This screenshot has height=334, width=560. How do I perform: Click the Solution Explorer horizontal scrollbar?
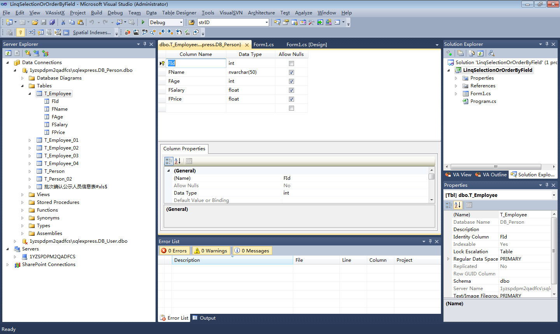pyautogui.click(x=495, y=167)
